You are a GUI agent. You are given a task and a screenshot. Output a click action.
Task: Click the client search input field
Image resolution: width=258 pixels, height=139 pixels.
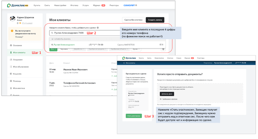83,33
